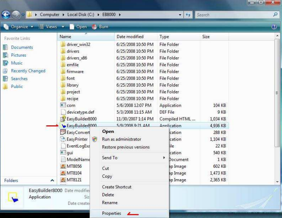The width and height of the screenshot is (282, 218).
Task: Sort by the Type column header
Action: pos(178,37)
